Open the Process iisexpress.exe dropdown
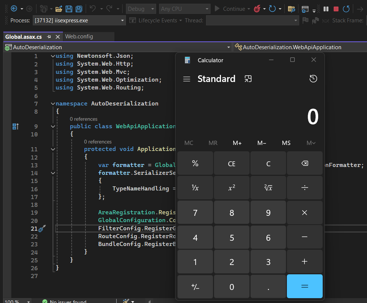 [x=79, y=20]
